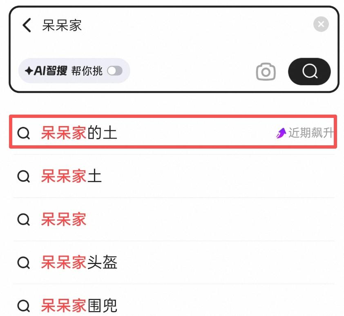Click the magnifier icon beside 呆呆家头盔
The image size is (344, 316).
point(24,263)
